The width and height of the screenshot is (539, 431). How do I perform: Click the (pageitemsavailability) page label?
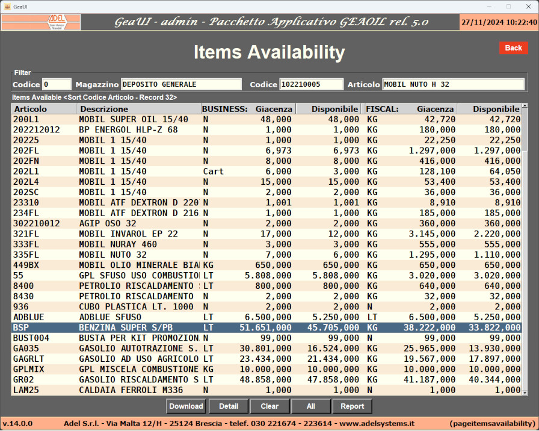pos(492,423)
